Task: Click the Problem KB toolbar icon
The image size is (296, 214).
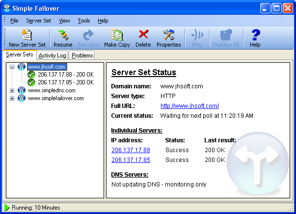Action: pos(226,35)
